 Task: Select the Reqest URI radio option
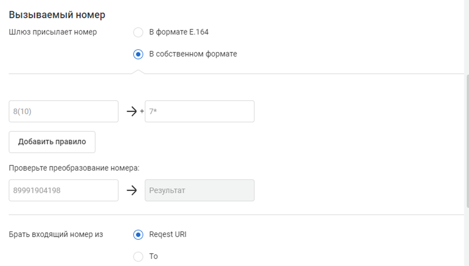138,235
